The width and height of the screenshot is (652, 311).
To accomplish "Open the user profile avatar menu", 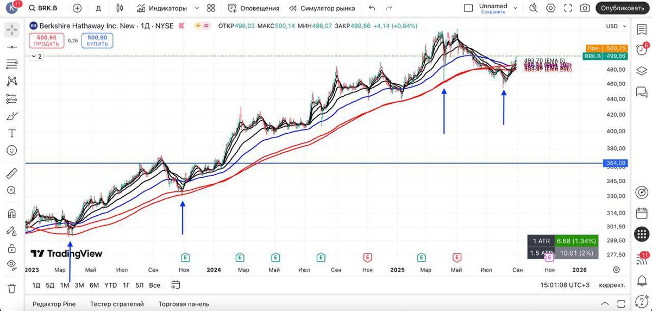I will 12,8.
